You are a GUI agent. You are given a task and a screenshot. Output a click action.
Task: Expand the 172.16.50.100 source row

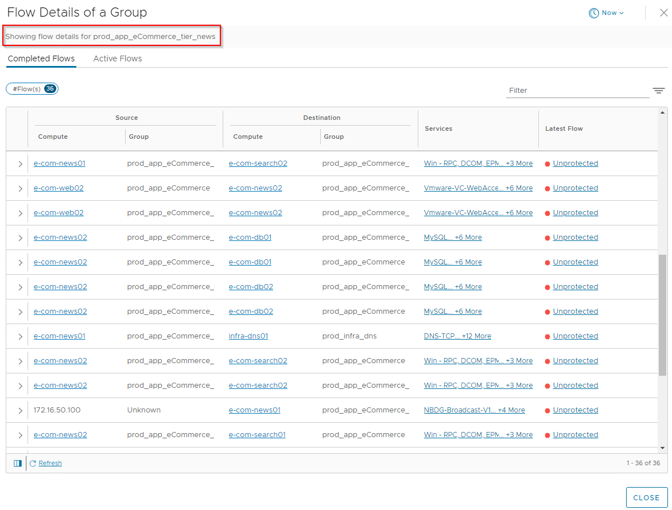pyautogui.click(x=20, y=411)
